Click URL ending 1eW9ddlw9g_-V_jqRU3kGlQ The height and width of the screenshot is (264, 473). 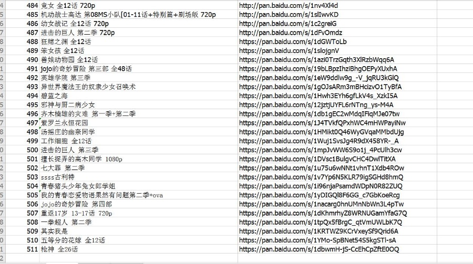319,78
